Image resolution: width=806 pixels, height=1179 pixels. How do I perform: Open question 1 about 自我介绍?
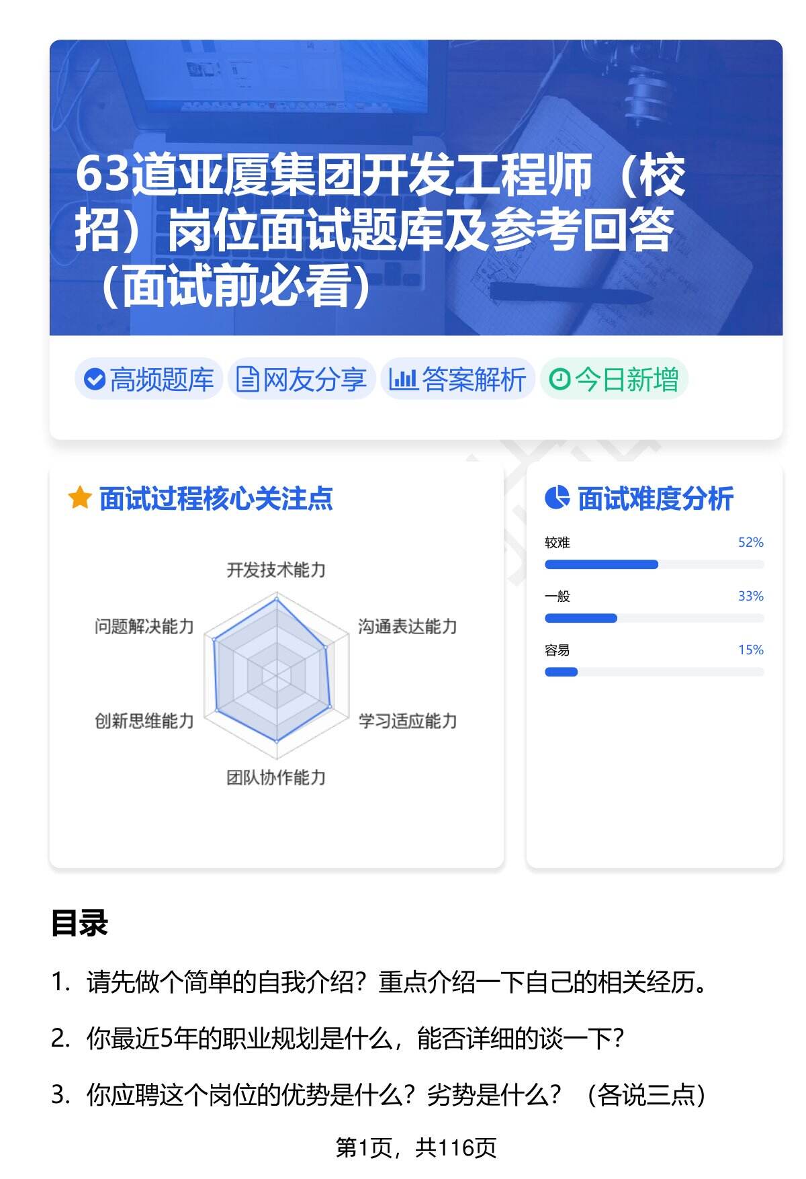(x=396, y=983)
